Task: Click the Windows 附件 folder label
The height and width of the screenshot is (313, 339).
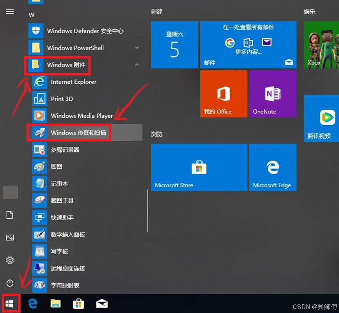Action: tap(66, 65)
